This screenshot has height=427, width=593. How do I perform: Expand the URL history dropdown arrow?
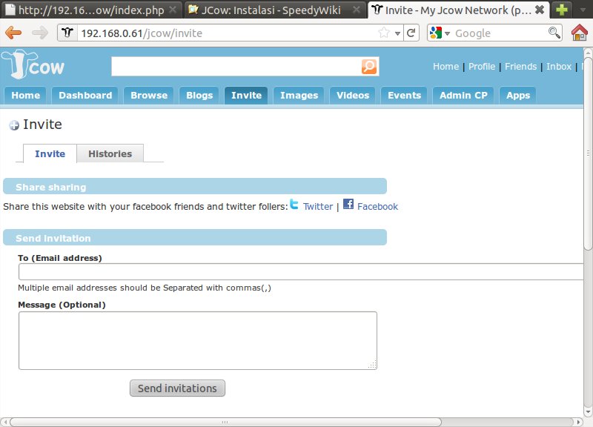(x=397, y=33)
